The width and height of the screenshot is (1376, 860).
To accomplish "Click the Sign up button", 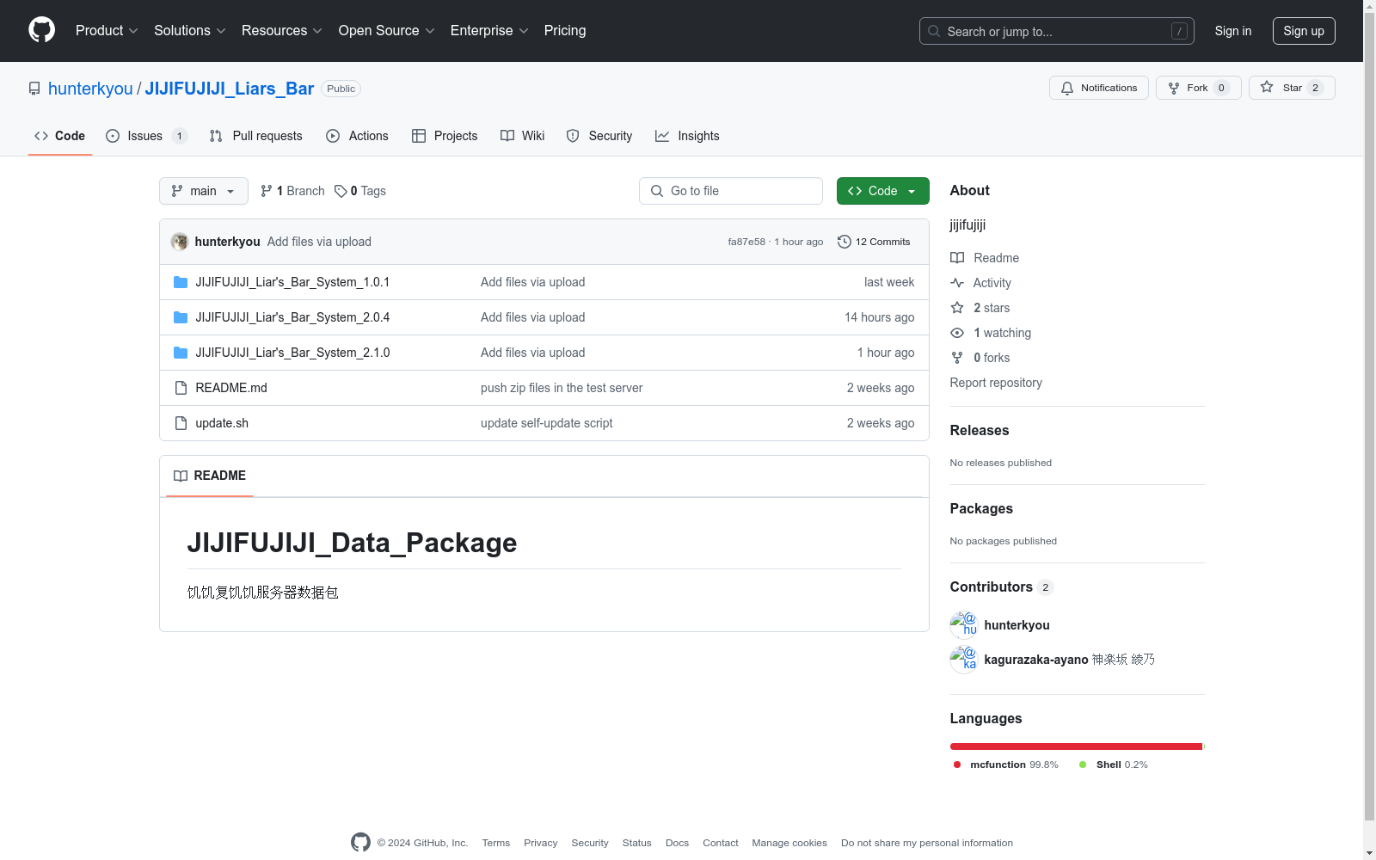I will coord(1304,31).
